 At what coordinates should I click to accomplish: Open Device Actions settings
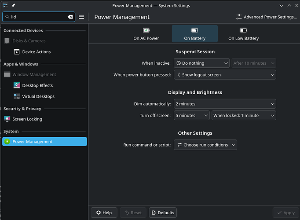pos(36,52)
